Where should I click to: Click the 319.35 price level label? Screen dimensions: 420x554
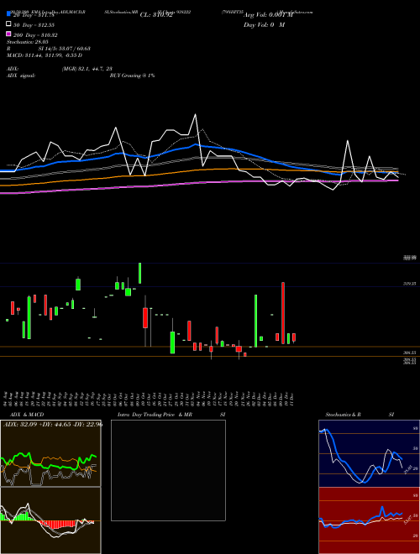(410, 284)
